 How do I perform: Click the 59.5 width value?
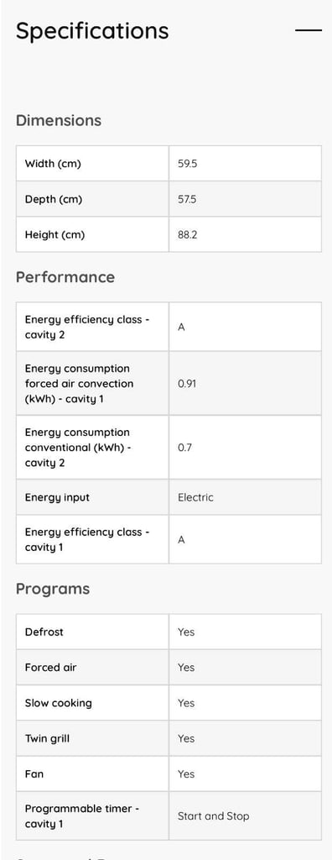[x=187, y=164]
